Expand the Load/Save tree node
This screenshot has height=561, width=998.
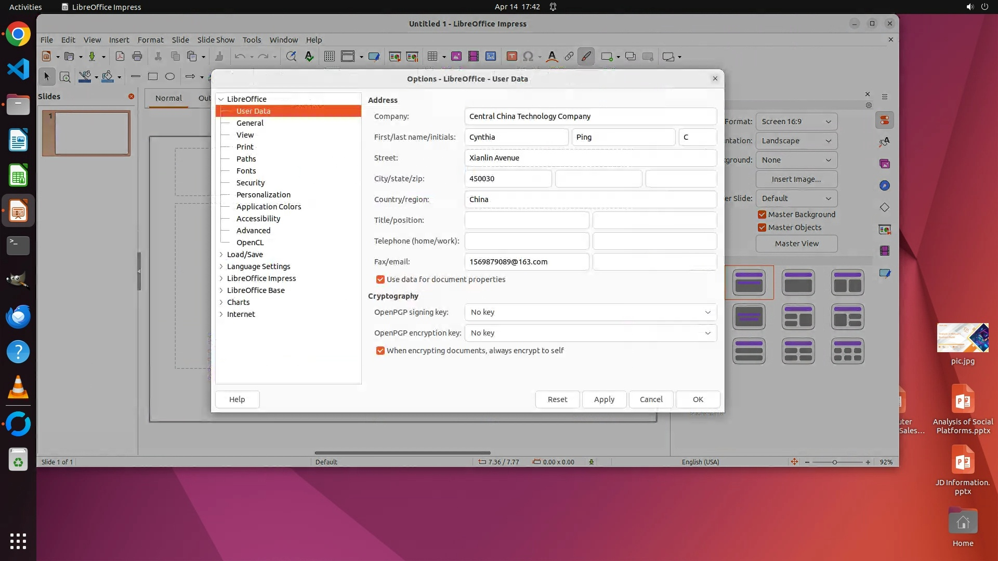coord(221,255)
